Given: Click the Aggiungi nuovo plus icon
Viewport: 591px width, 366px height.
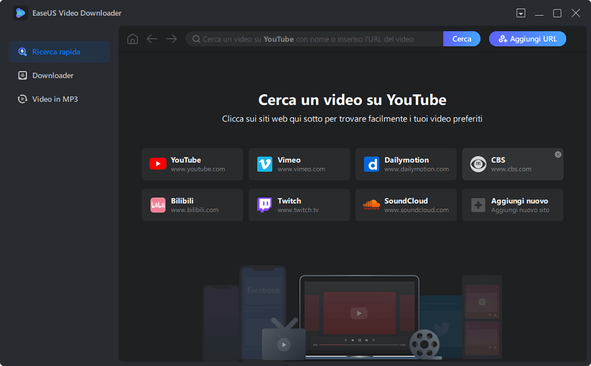Looking at the screenshot, I should tap(477, 205).
